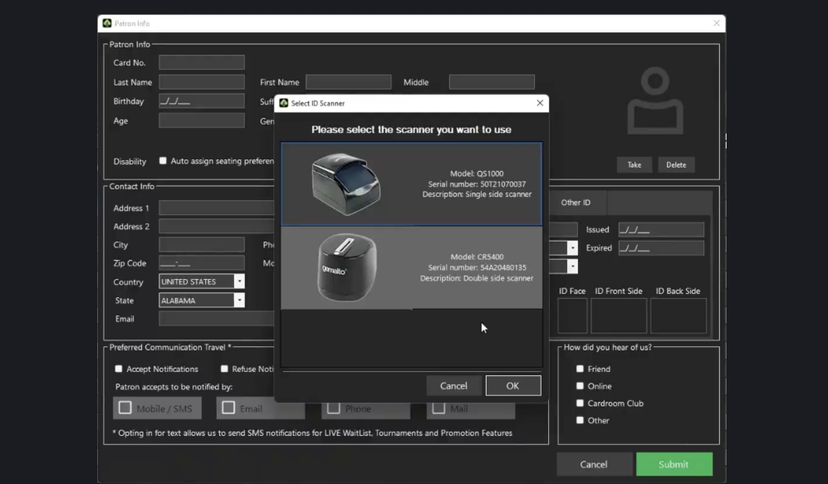The height and width of the screenshot is (484, 828).
Task: Click the First Name input field
Action: pos(349,82)
